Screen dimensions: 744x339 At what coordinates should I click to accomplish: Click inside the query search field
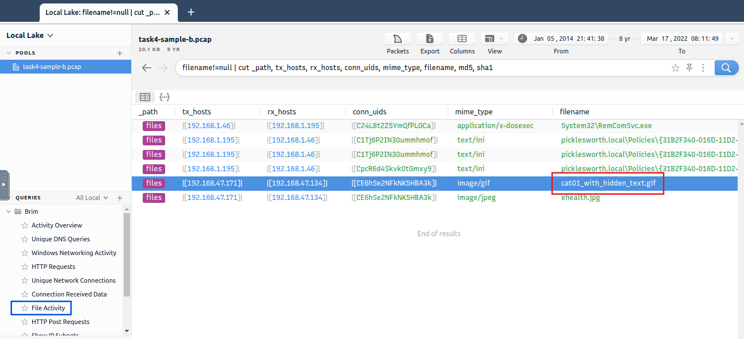[423, 68]
